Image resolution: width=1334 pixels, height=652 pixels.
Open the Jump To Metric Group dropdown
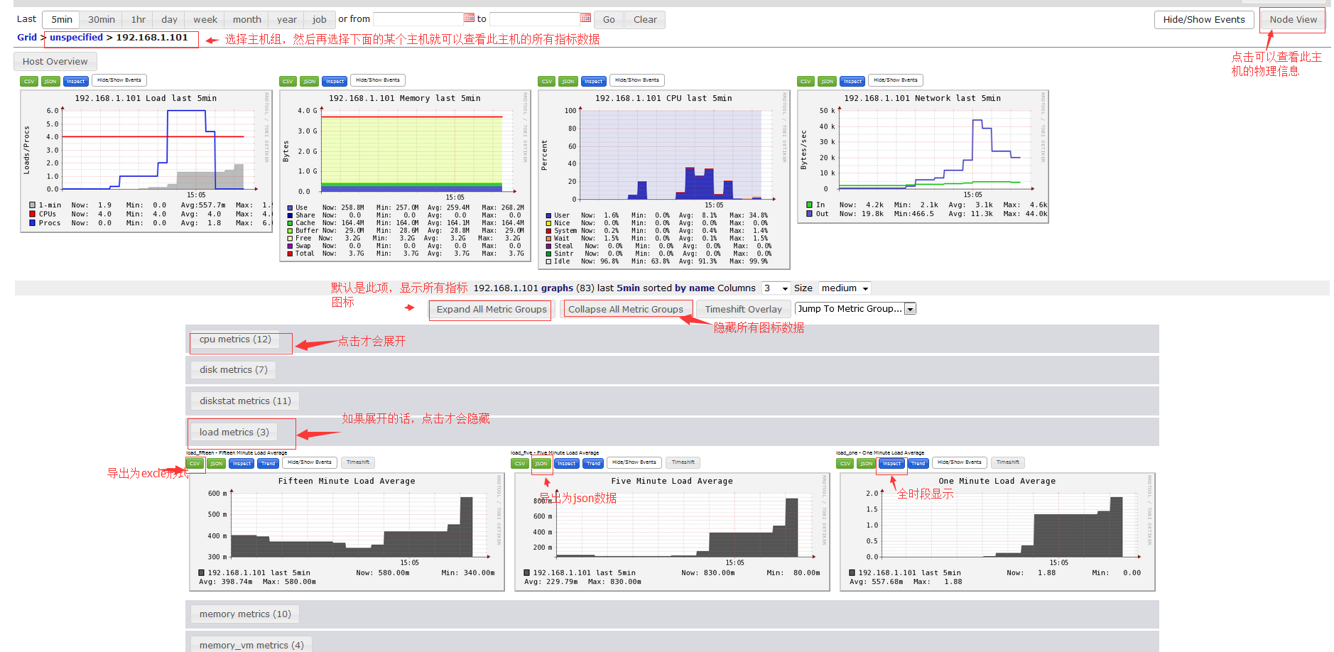[855, 308]
